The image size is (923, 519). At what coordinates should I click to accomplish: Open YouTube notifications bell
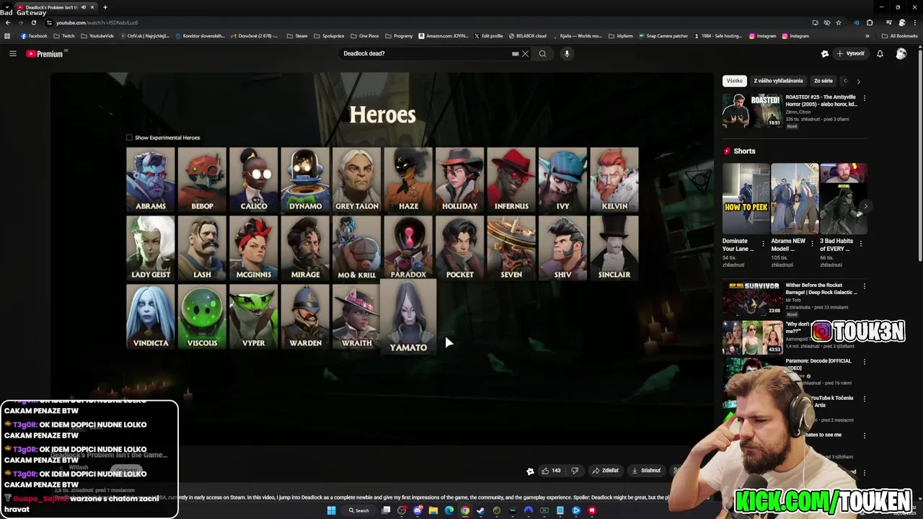(880, 53)
